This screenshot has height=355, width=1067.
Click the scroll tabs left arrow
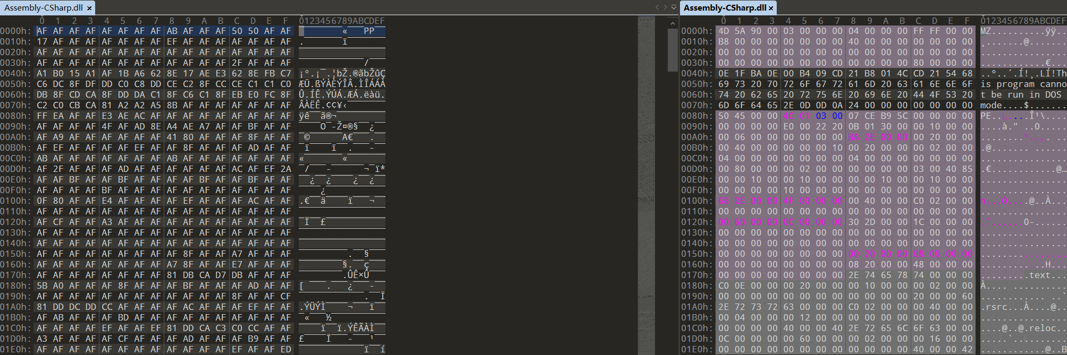point(657,7)
